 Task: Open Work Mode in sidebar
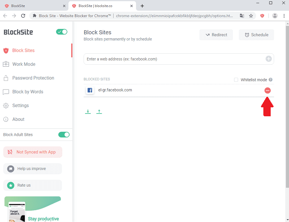[x=36, y=64]
